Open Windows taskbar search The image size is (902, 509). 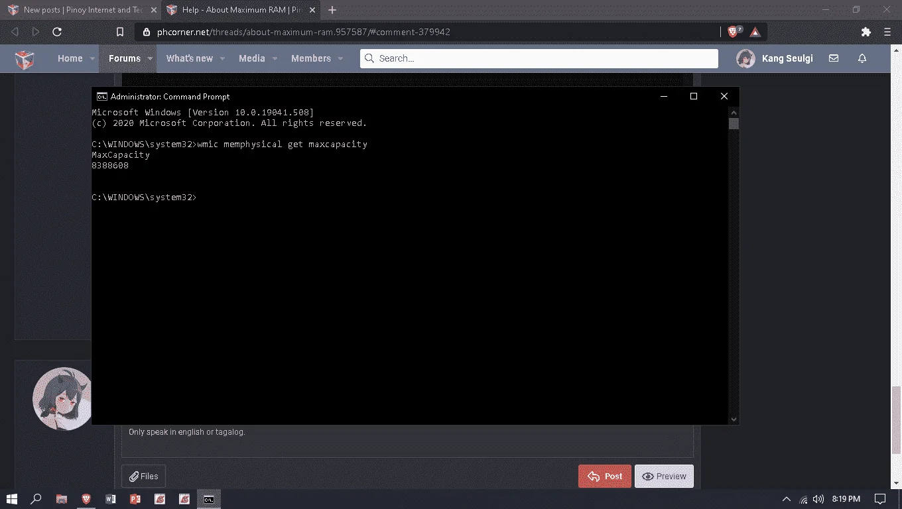pyautogui.click(x=36, y=498)
